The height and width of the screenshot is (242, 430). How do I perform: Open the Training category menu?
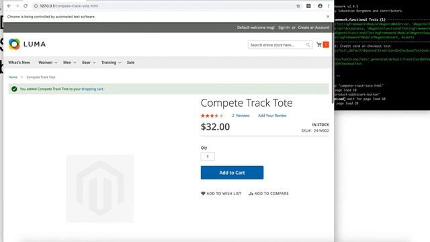pos(109,63)
